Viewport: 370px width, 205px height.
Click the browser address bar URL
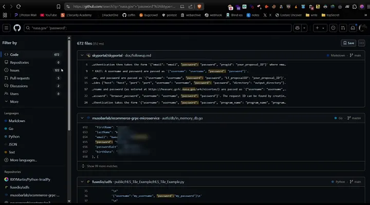tap(124, 7)
